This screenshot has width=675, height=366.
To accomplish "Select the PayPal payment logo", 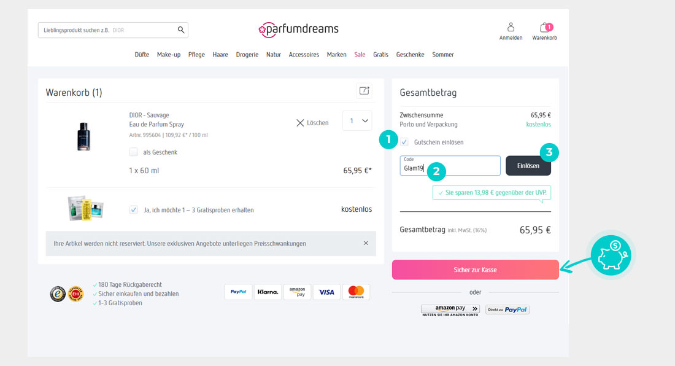I will pyautogui.click(x=238, y=292).
